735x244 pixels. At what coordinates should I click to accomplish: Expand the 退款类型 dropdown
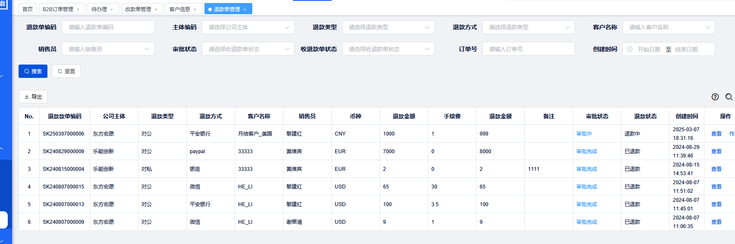[x=388, y=27]
